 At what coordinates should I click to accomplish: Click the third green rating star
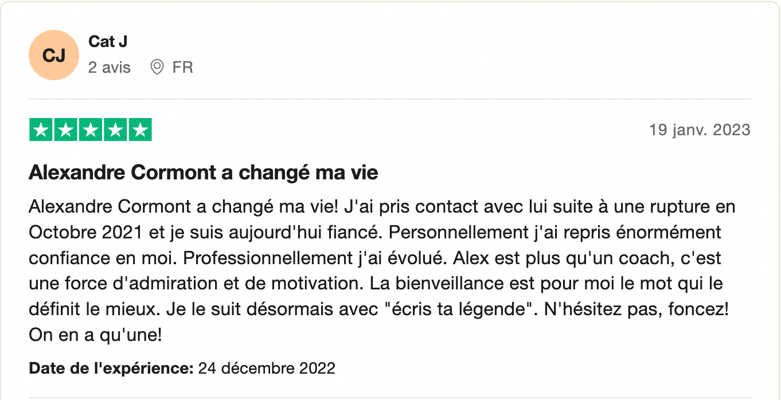coord(90,130)
